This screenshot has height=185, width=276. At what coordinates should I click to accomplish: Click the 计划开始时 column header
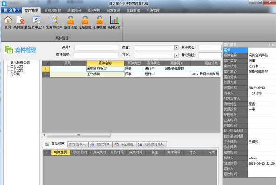pos(79,152)
